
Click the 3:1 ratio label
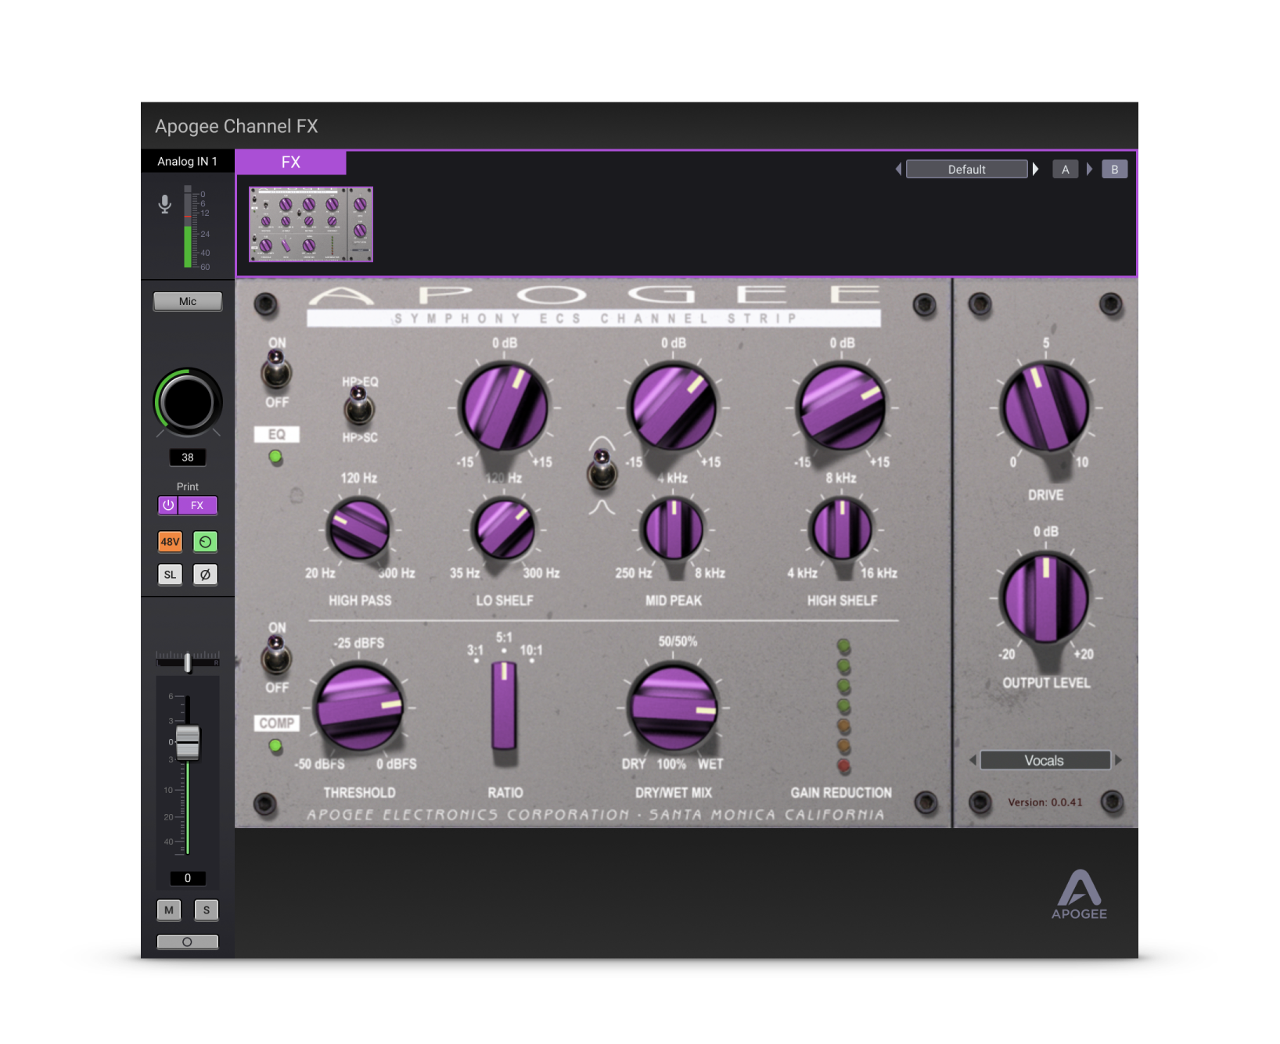475,650
